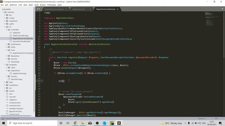This screenshot has width=225, height=126.
Task: Expand the bin folder
Action: click(5, 15)
